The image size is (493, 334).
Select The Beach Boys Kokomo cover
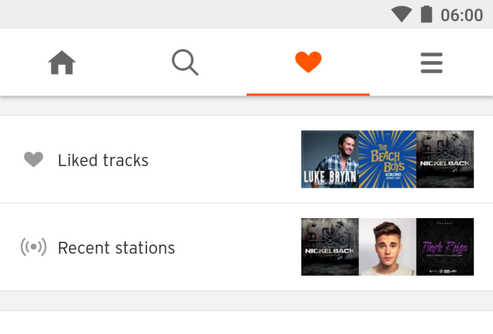coord(387,159)
